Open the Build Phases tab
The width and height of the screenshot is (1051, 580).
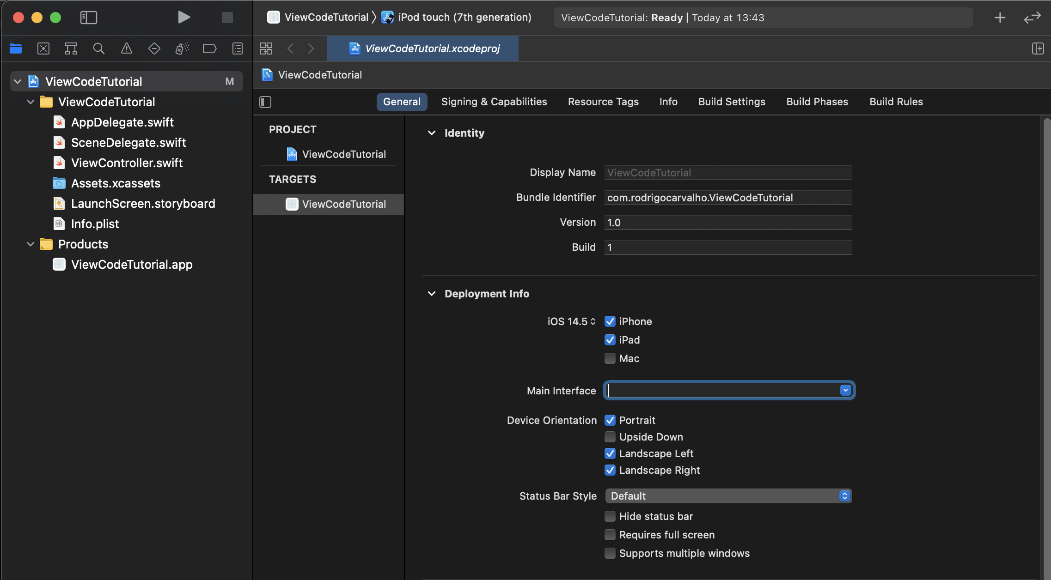817,102
